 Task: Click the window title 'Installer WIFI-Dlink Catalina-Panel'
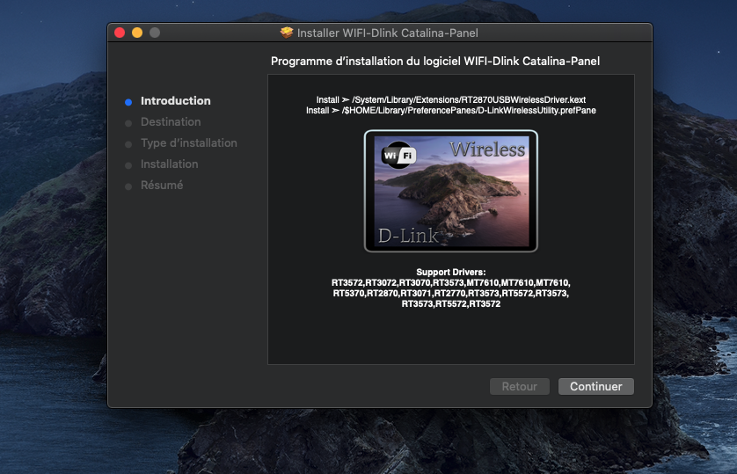click(387, 33)
